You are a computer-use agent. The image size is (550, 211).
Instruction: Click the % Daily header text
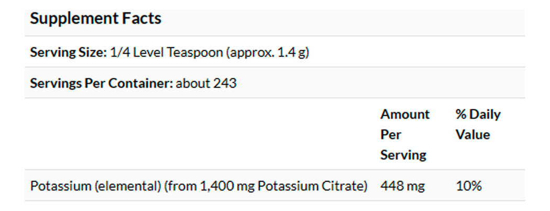point(478,114)
